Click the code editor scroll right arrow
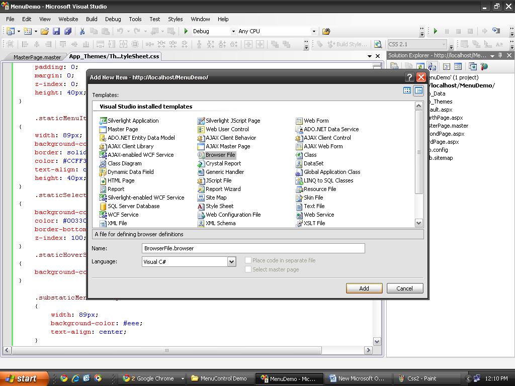515x386 pixels. [368, 350]
